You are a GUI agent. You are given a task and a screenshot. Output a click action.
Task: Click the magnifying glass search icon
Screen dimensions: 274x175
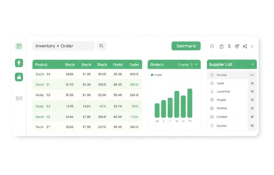pyautogui.click(x=101, y=46)
